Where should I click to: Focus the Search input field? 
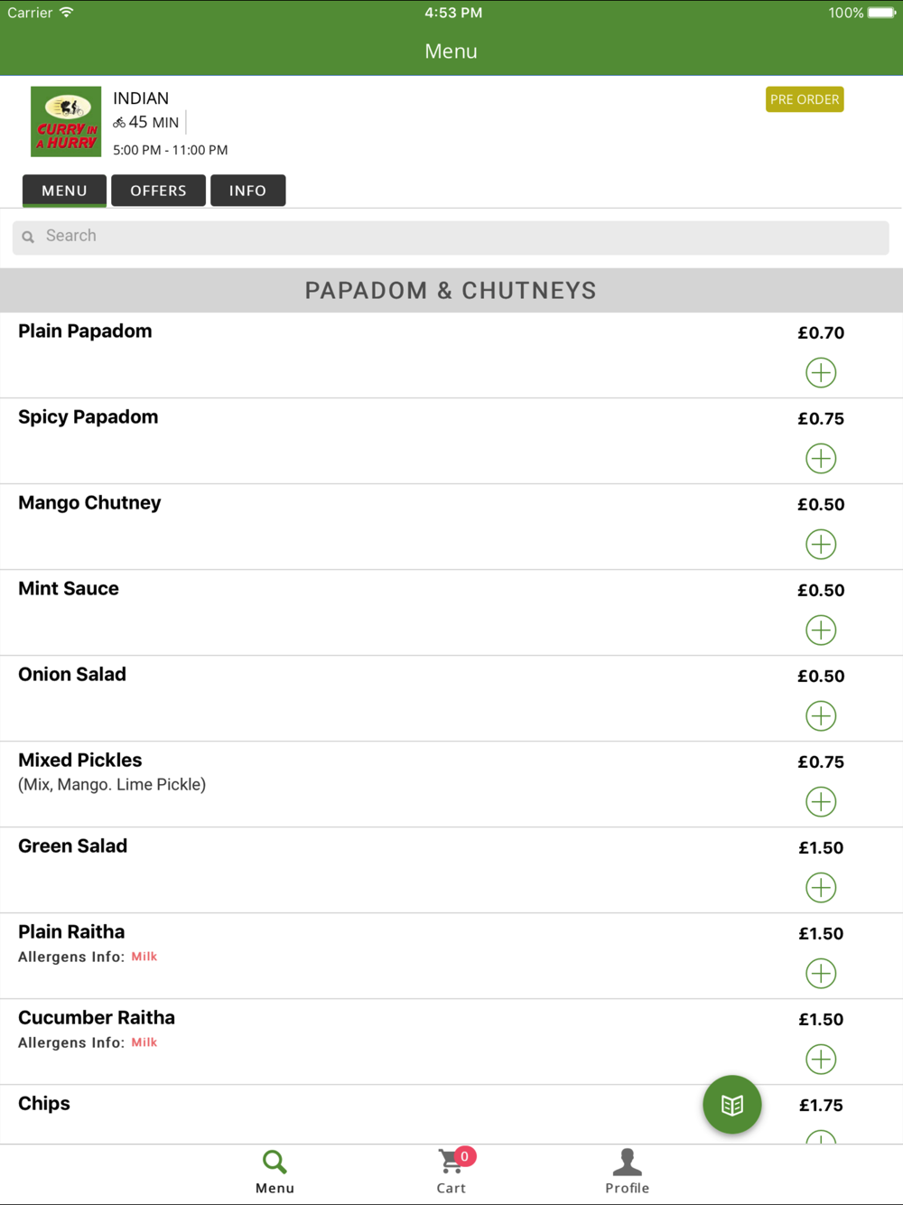pos(451,237)
